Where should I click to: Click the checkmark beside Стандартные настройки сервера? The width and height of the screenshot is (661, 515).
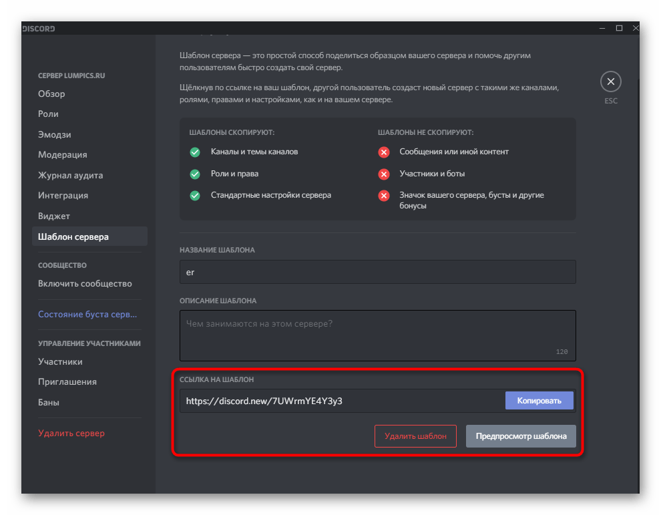(x=195, y=195)
